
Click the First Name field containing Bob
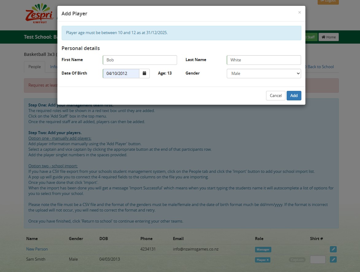[140, 60]
